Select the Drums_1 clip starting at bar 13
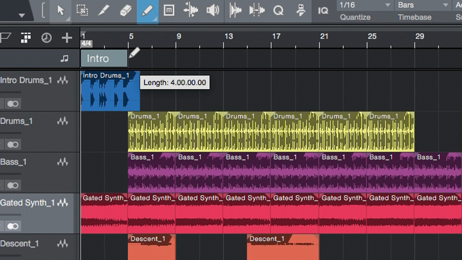 pos(247,132)
